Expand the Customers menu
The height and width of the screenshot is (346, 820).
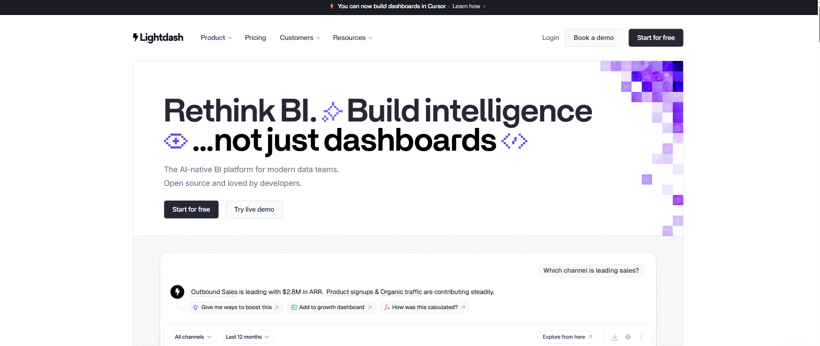click(300, 38)
